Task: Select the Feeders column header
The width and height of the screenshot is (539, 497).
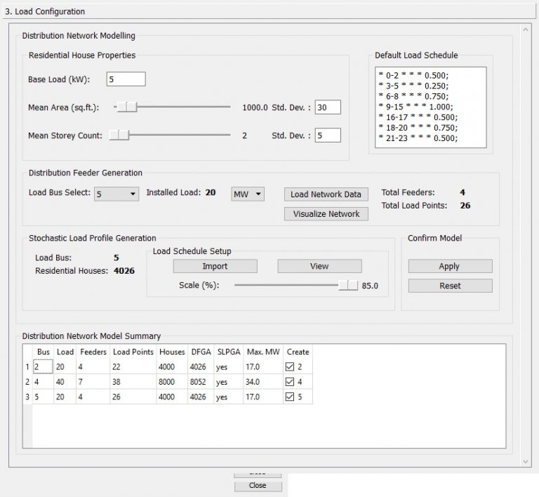Action: tap(93, 352)
